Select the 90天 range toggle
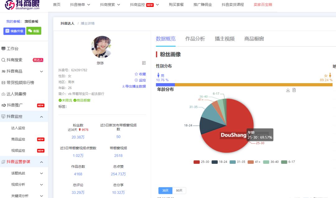Screen dimensions: 336x198 [x=179, y=191]
